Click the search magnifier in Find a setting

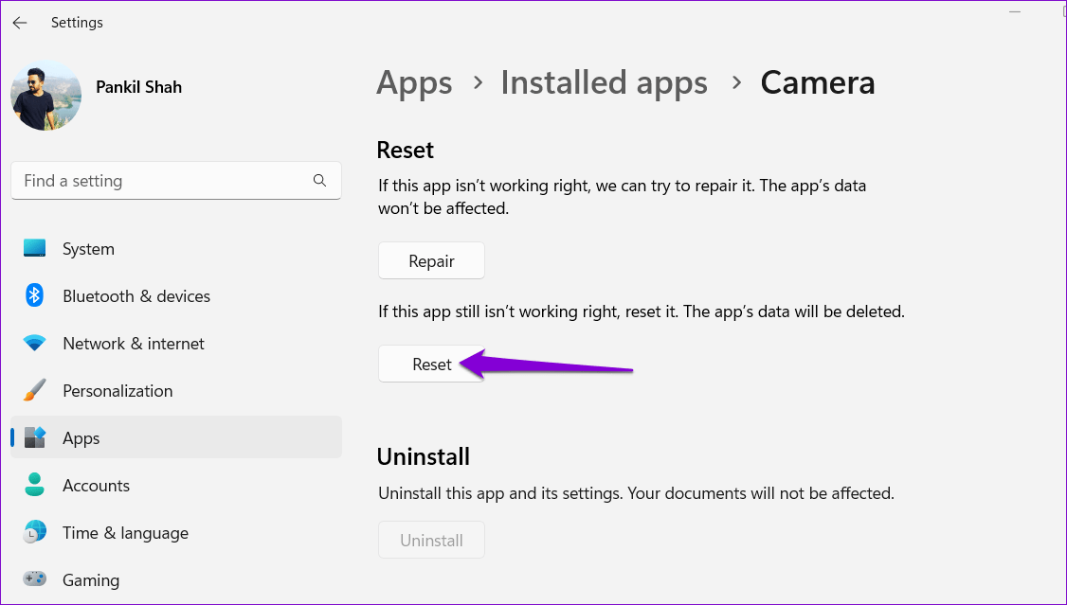click(319, 180)
